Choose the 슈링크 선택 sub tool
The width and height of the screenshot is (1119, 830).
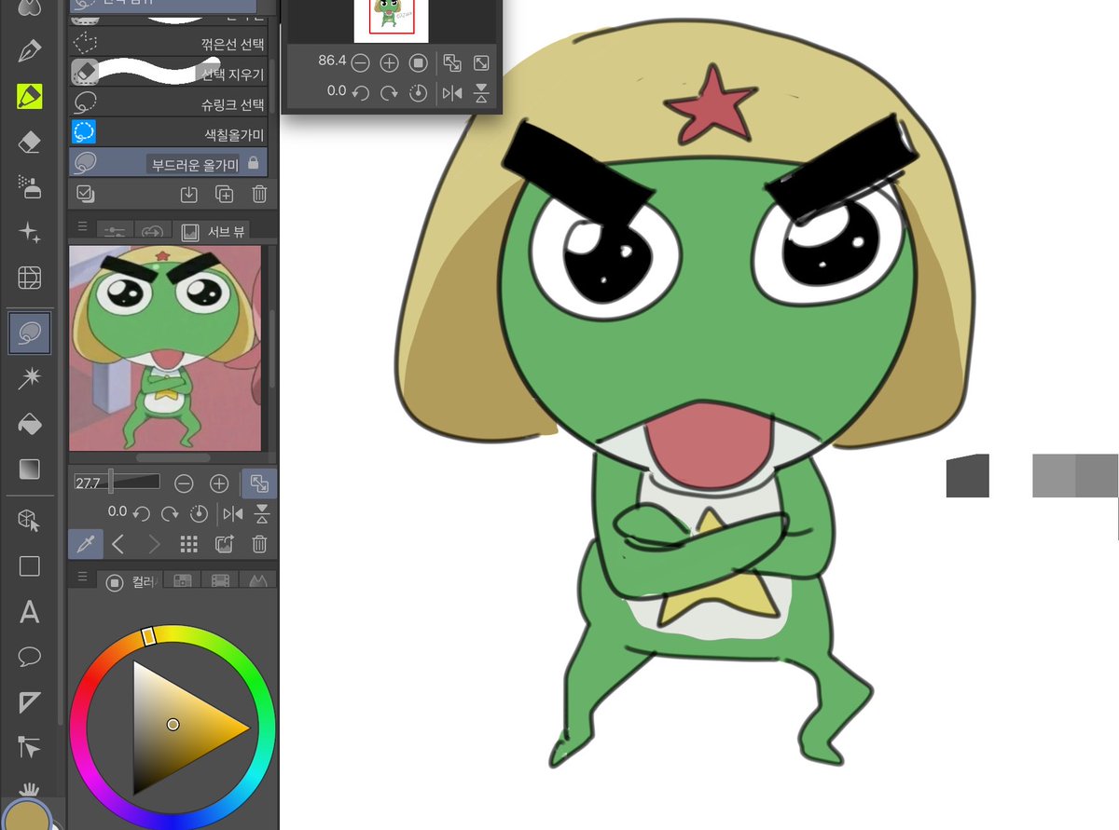click(x=169, y=102)
